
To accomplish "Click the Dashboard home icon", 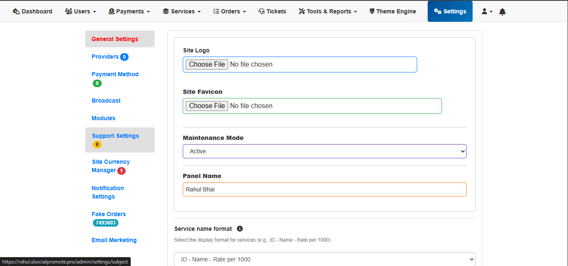I will [x=16, y=12].
